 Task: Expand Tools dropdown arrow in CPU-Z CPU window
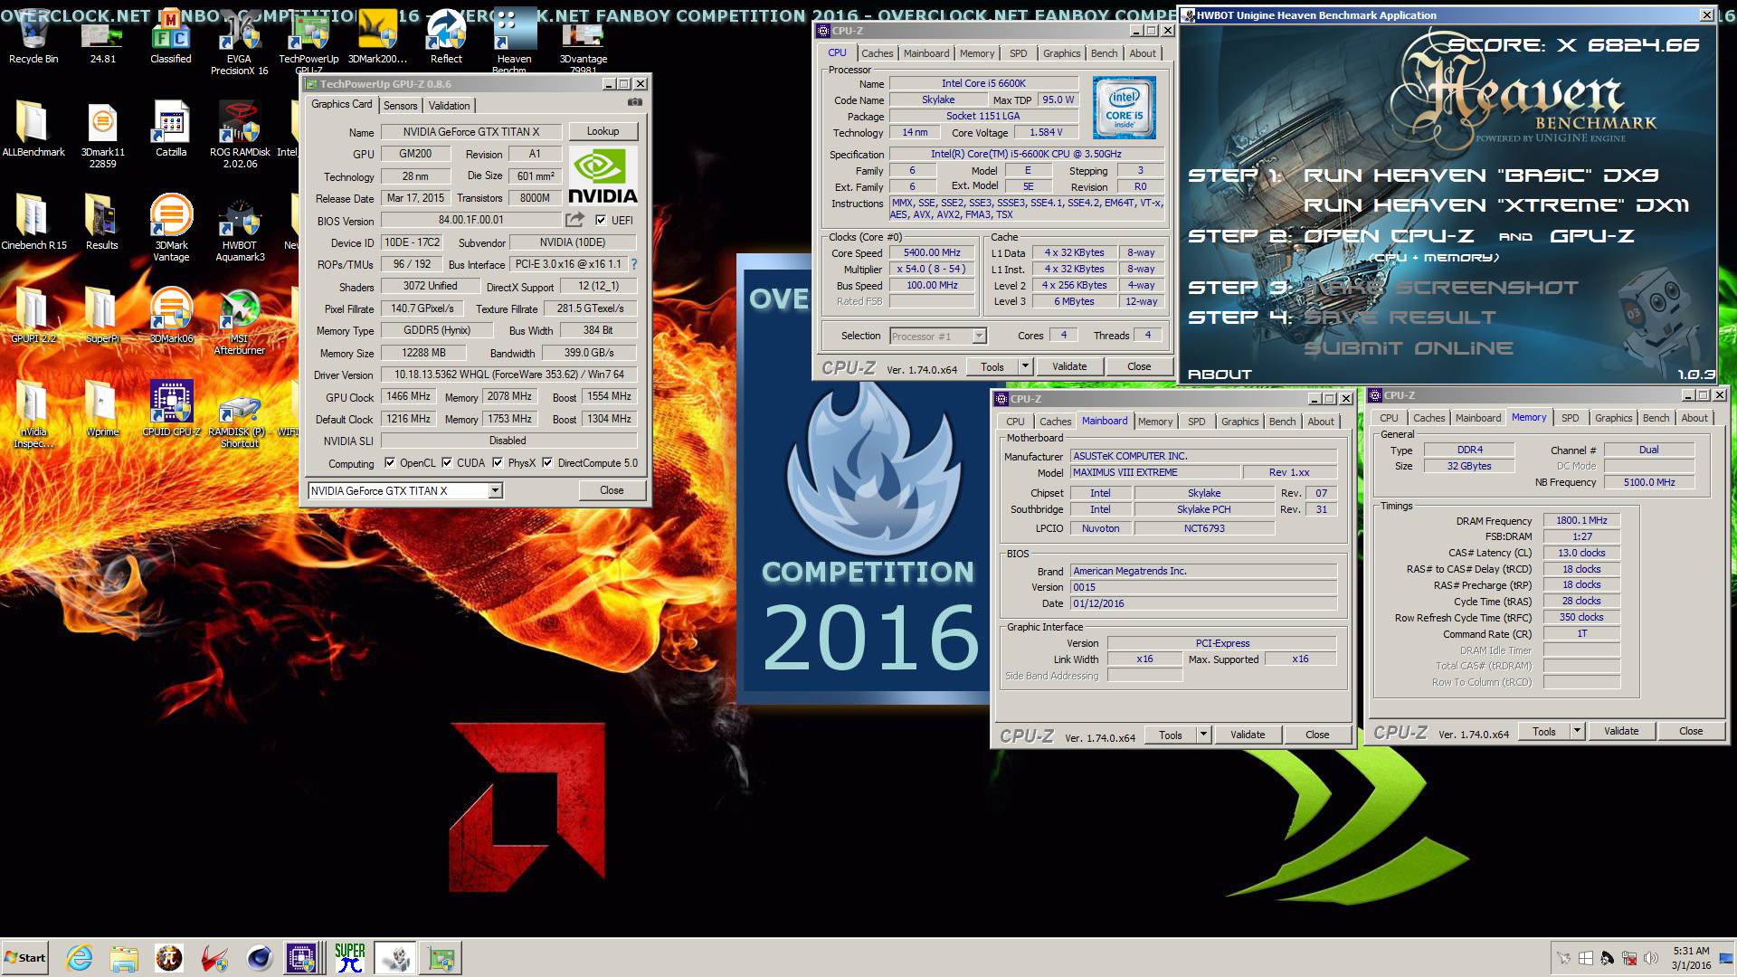click(1025, 366)
